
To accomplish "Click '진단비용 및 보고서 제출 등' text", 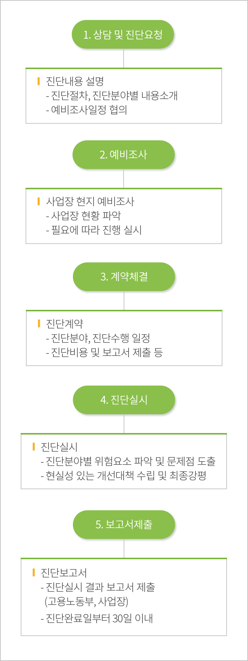I will [x=104, y=352].
